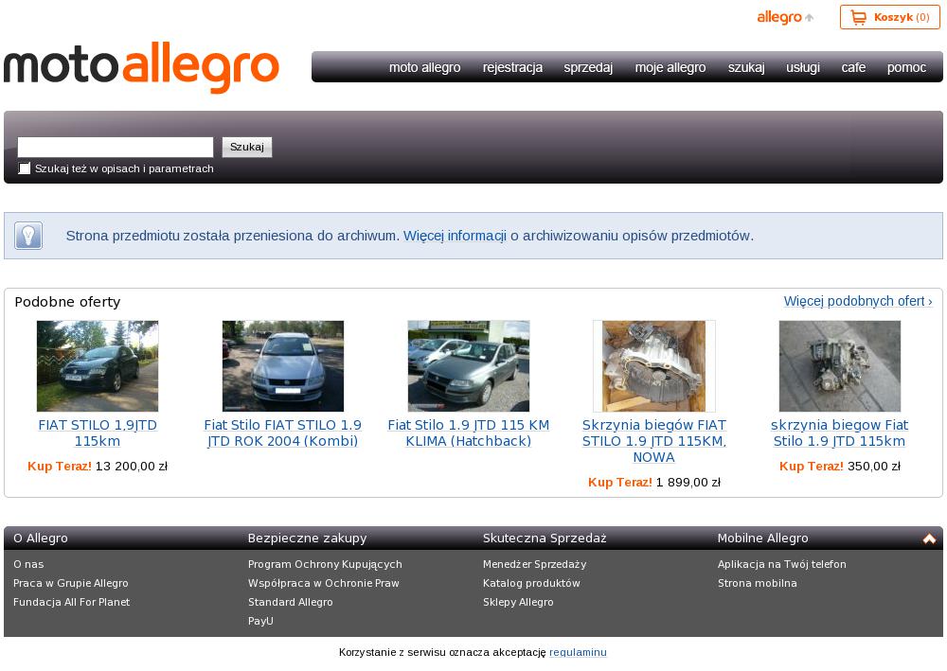Viewport: 947px width, 671px height.
Task: Click the '13 200,00 zł' price text
Action: (x=132, y=467)
